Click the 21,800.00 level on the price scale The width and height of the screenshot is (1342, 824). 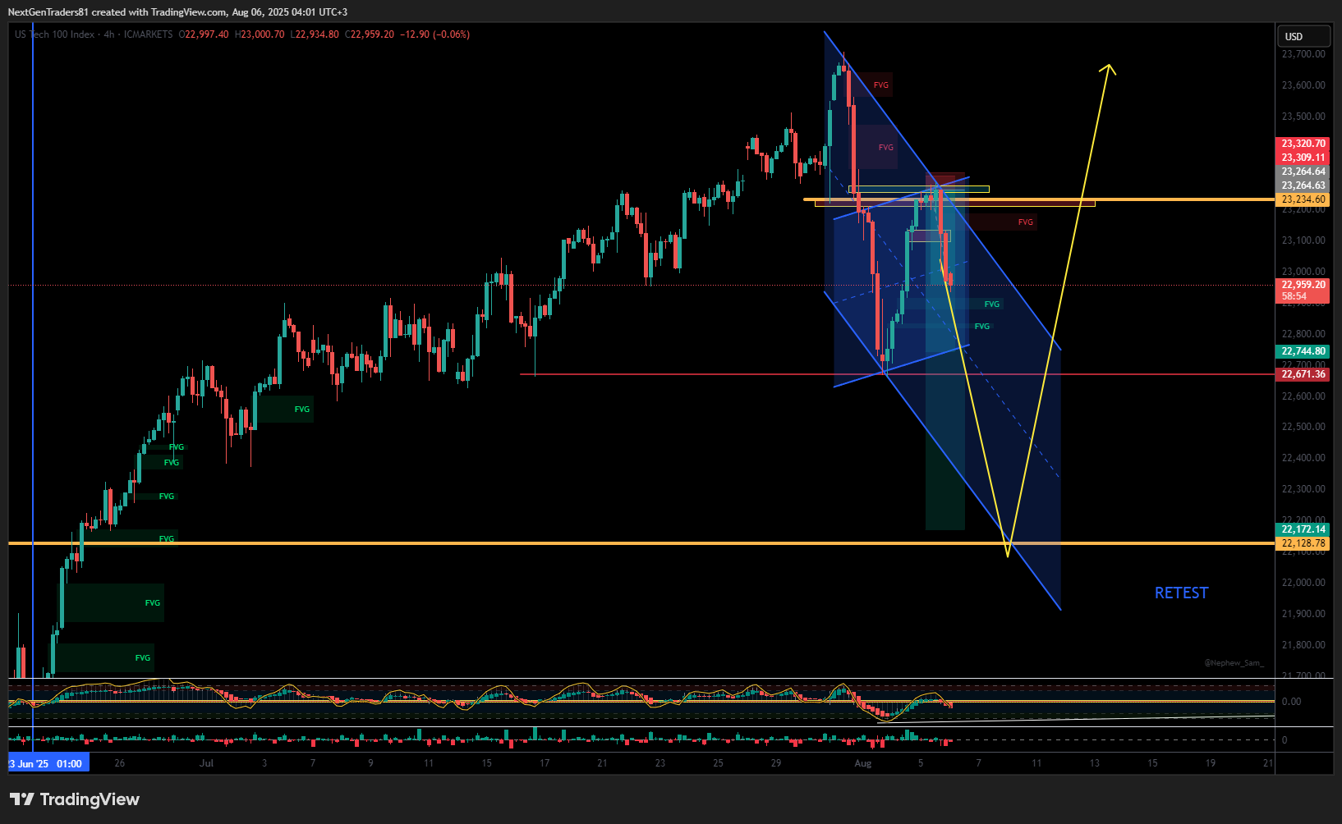pos(1303,645)
